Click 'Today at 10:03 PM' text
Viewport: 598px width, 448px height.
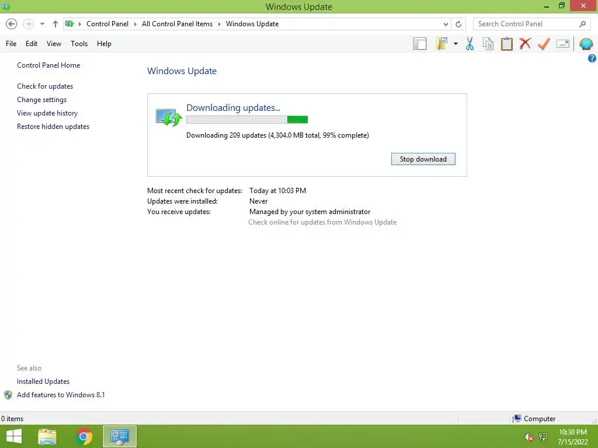click(x=277, y=191)
